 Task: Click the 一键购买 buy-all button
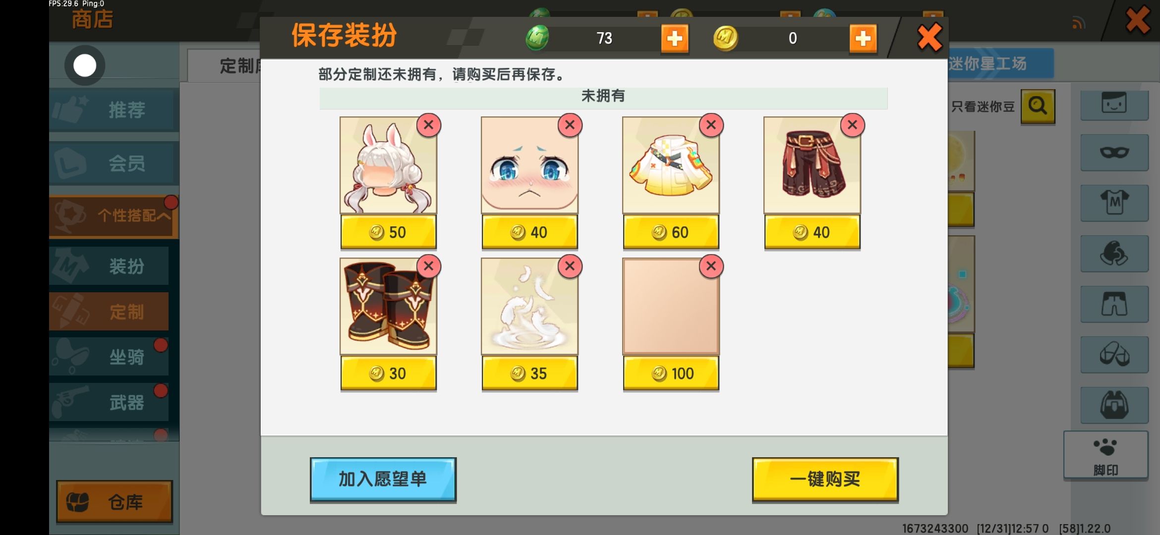click(825, 479)
